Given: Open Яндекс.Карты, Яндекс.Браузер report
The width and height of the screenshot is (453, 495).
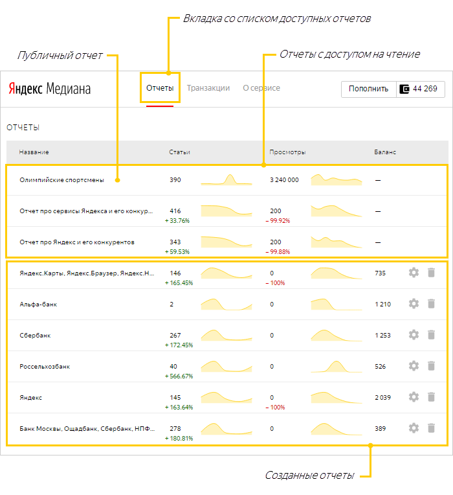Looking at the screenshot, I should coord(87,273).
